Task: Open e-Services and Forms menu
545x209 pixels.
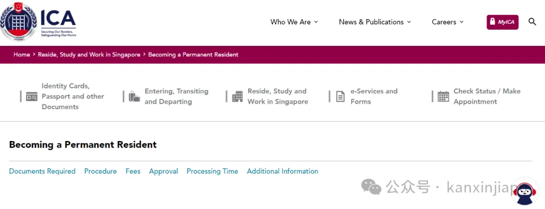Action: click(x=373, y=96)
